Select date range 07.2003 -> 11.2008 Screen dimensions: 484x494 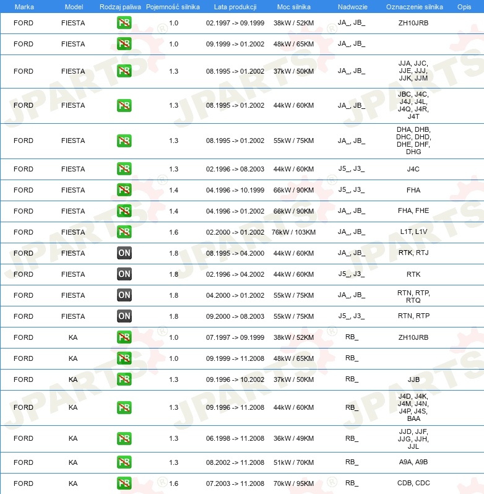(x=235, y=483)
